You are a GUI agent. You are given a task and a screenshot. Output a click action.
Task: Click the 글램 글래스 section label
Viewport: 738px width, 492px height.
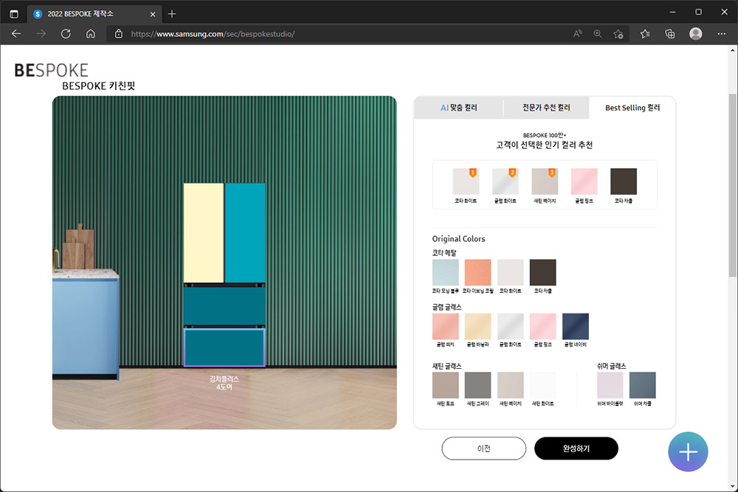pos(446,307)
